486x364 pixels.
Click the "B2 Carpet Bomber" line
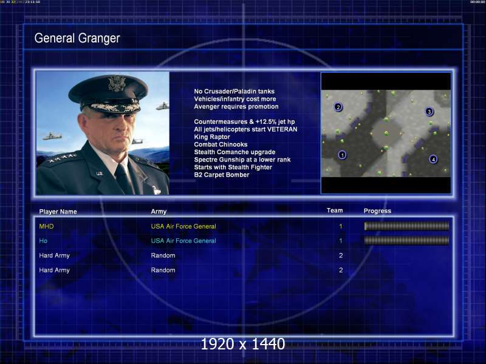(x=222, y=175)
